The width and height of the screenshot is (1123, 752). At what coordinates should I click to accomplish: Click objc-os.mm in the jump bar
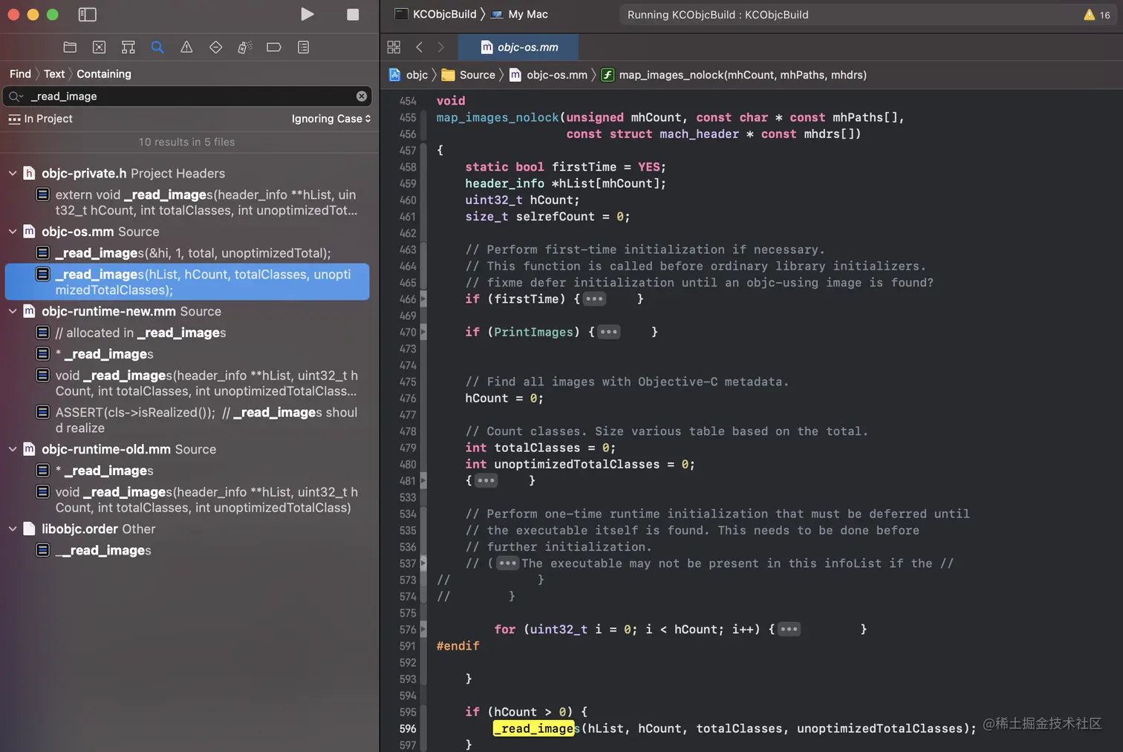548,74
